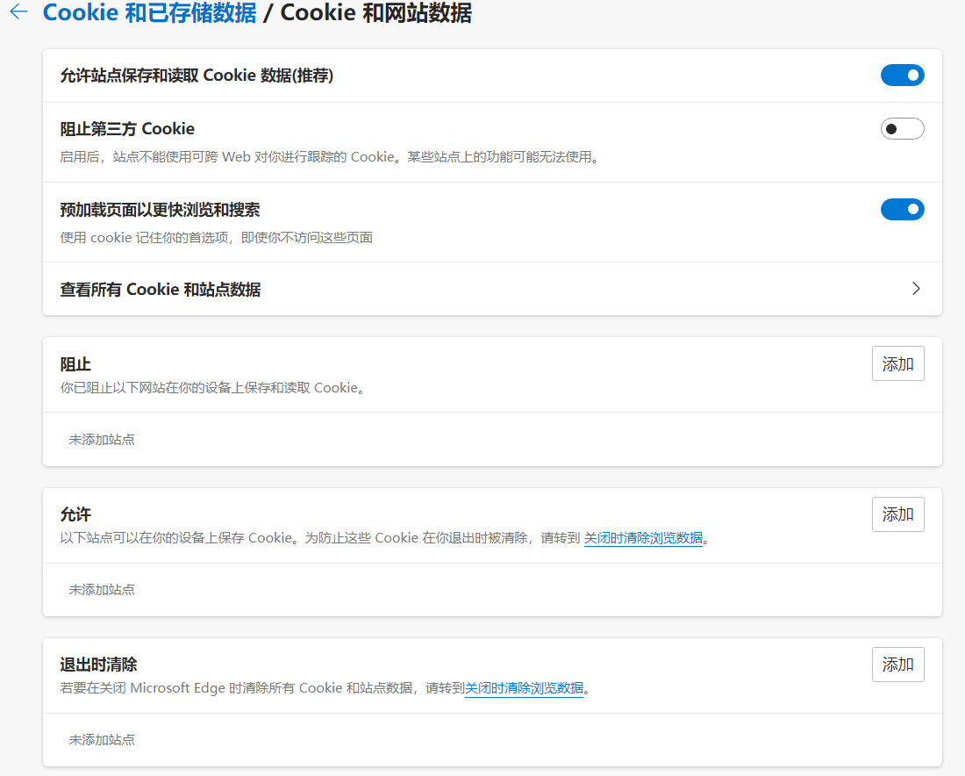This screenshot has width=965, height=776.
Task: Select the back navigation icon at top left
Action: click(x=18, y=13)
